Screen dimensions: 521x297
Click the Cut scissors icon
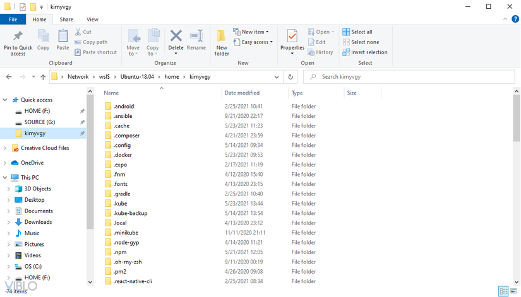coord(78,32)
